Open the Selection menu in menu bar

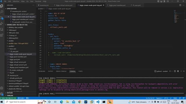click(16, 1)
